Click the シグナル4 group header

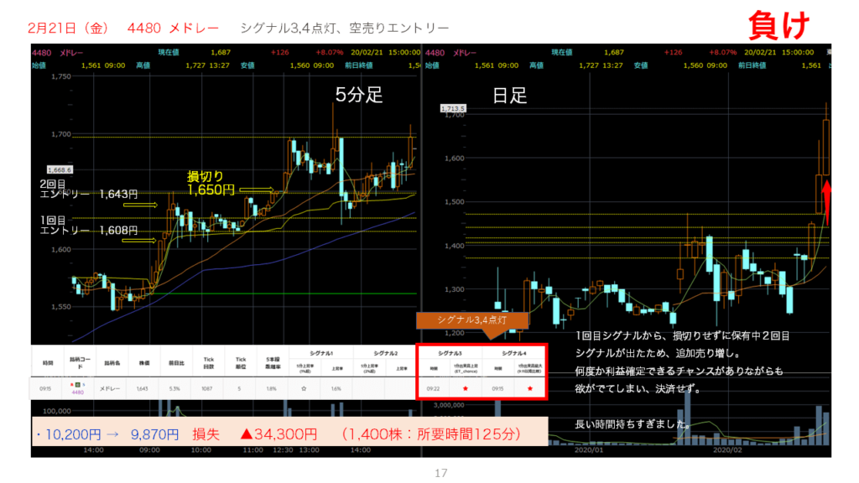click(x=513, y=353)
